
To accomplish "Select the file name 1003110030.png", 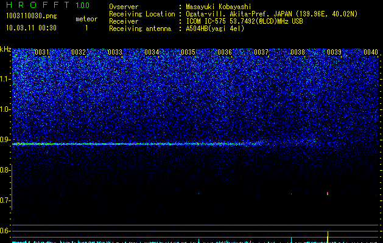I will click(x=32, y=16).
